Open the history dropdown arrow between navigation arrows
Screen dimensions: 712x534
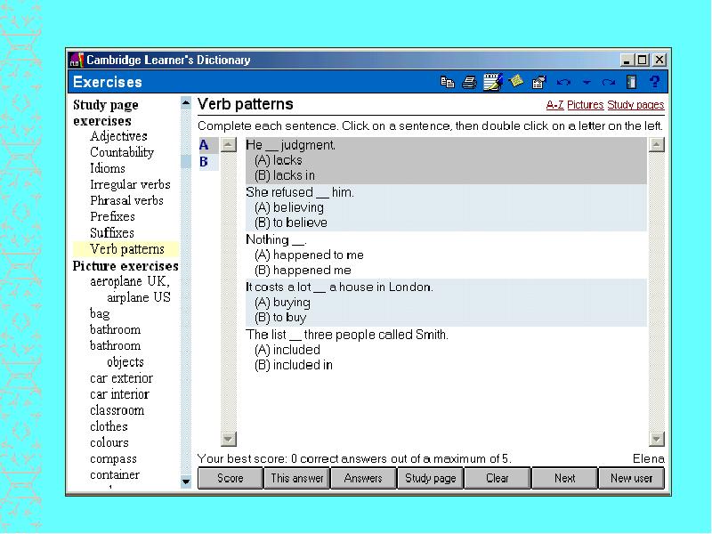click(587, 83)
